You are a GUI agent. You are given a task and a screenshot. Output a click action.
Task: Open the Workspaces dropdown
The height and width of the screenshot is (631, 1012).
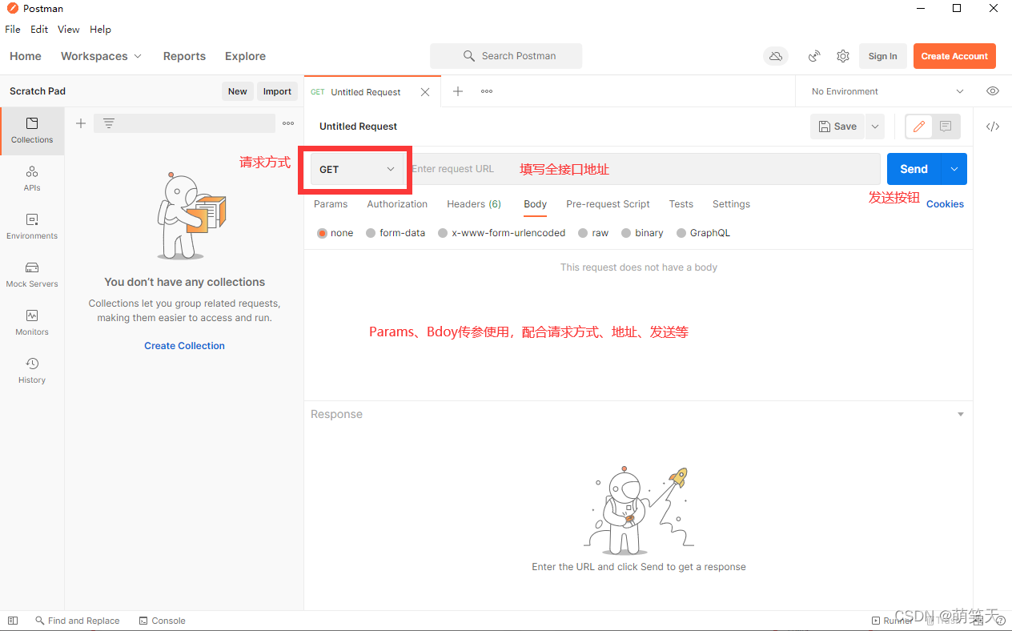point(101,56)
